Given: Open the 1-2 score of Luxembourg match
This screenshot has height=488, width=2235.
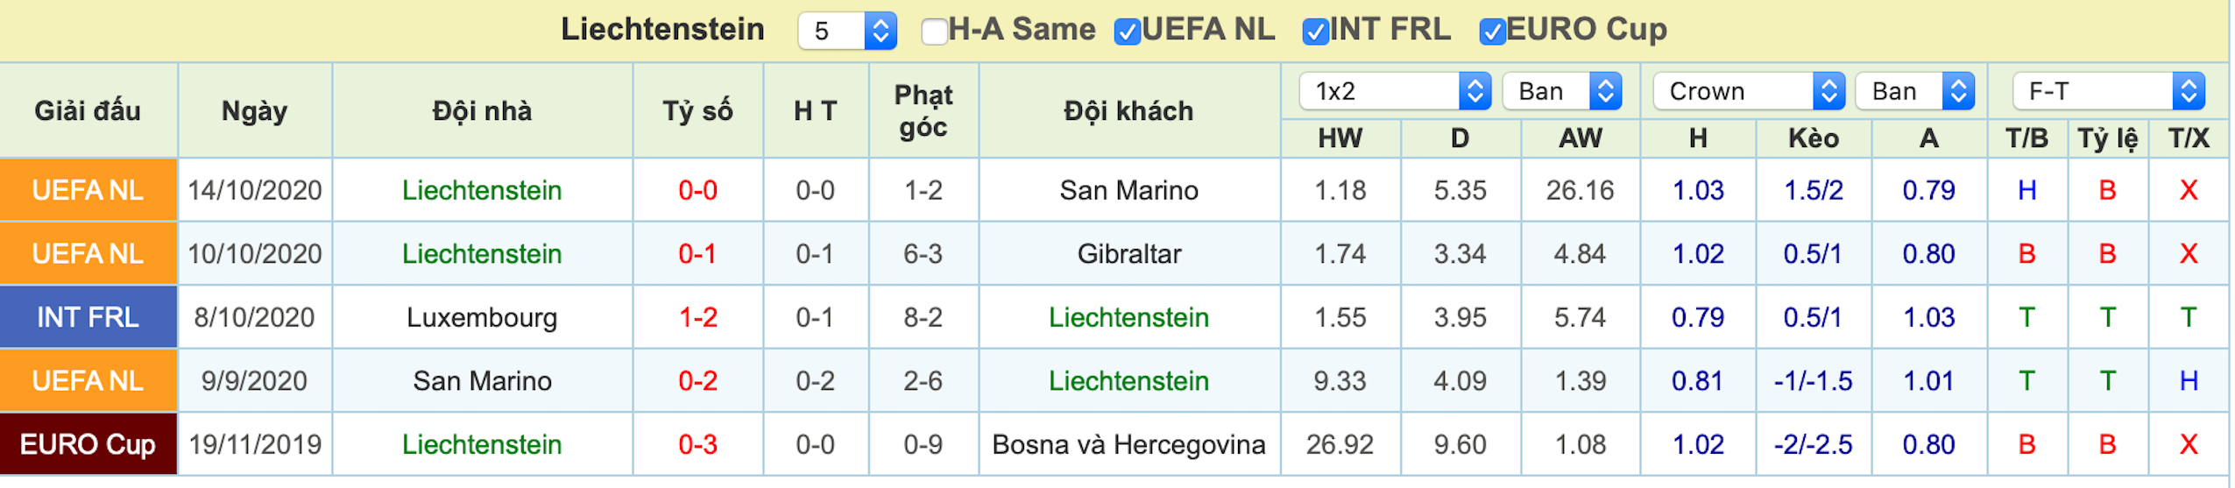Looking at the screenshot, I should [698, 317].
